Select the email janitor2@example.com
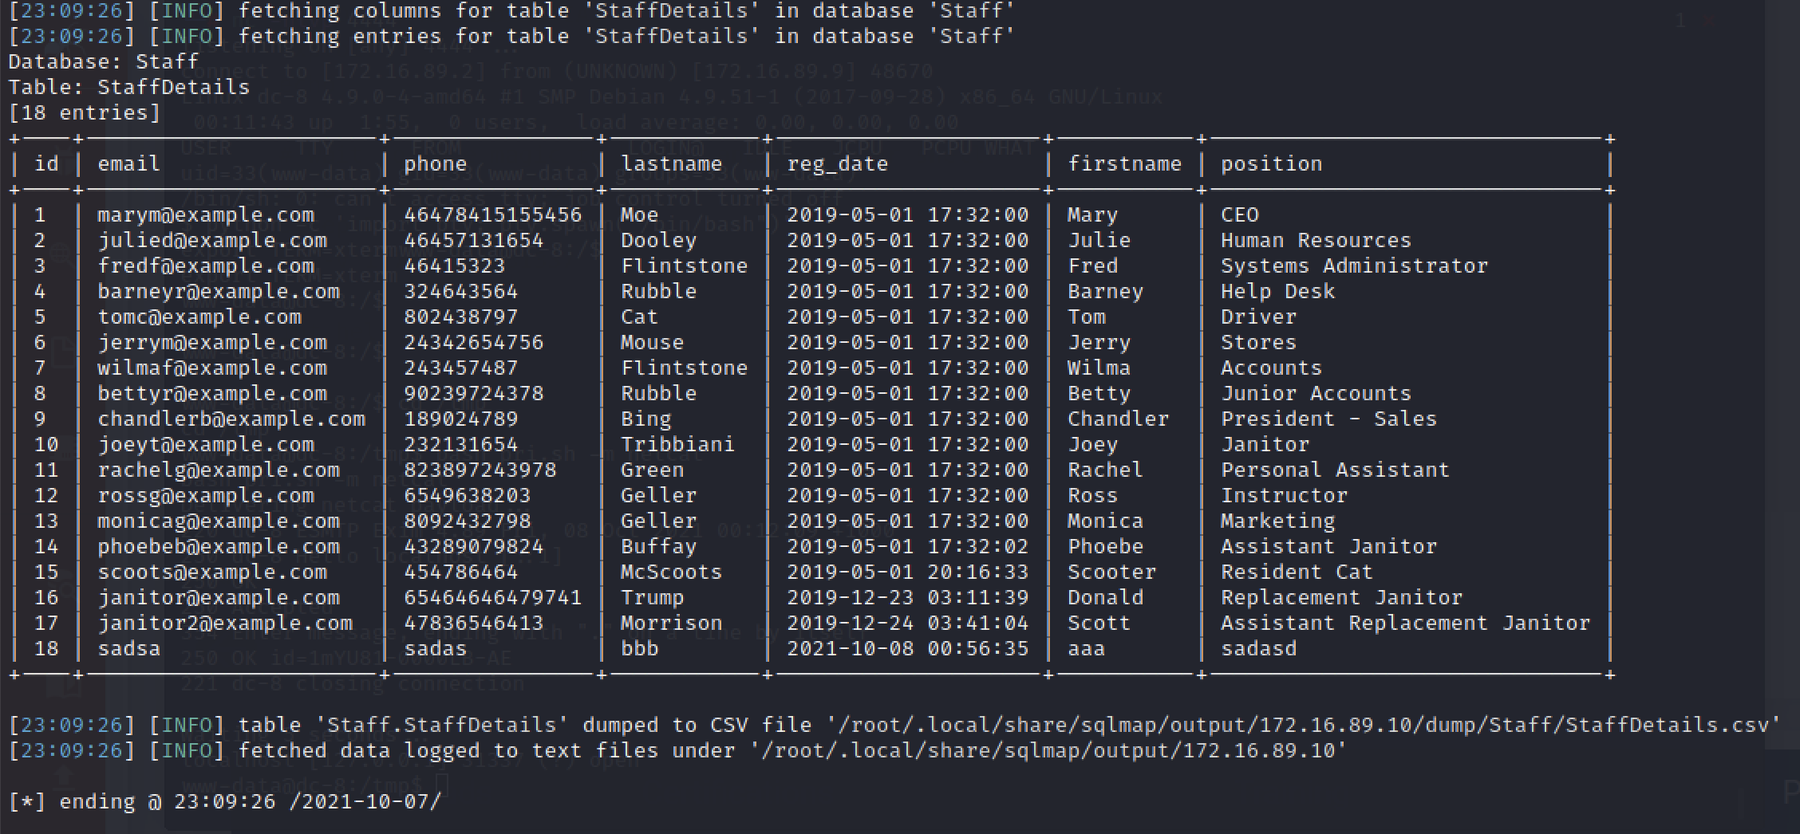This screenshot has width=1800, height=834. coord(225,623)
